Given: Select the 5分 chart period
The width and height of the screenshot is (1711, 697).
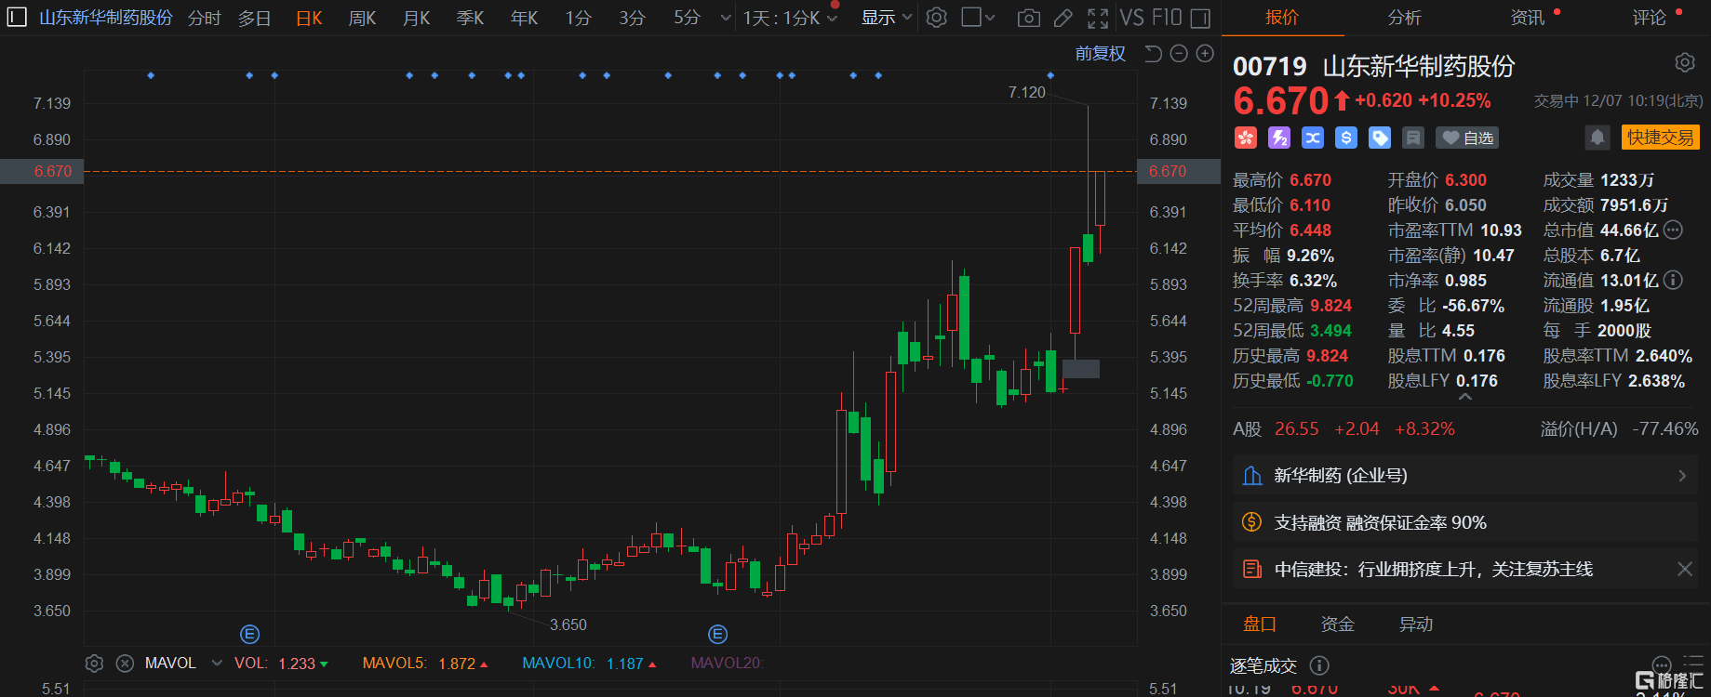Looking at the screenshot, I should point(687,18).
